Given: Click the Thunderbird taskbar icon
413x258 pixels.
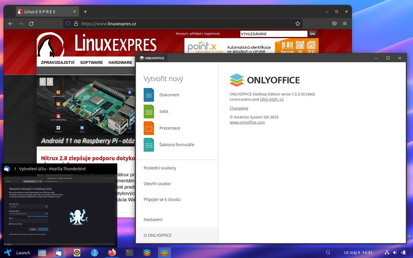Looking at the screenshot, I should pyautogui.click(x=59, y=253).
